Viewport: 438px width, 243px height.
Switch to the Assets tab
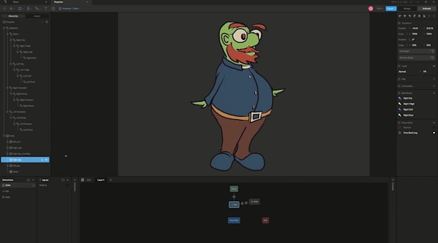click(x=37, y=16)
